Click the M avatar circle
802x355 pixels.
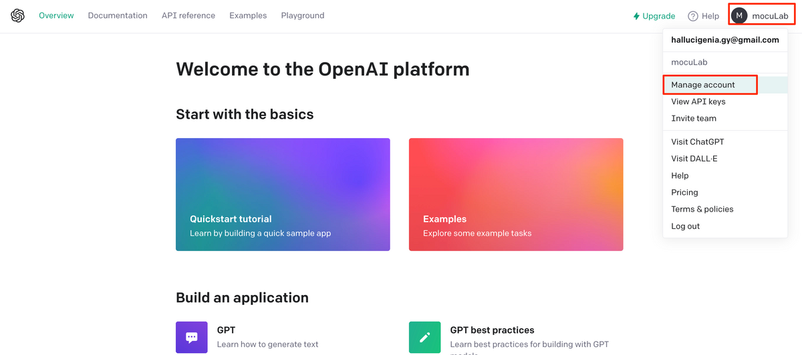(739, 15)
